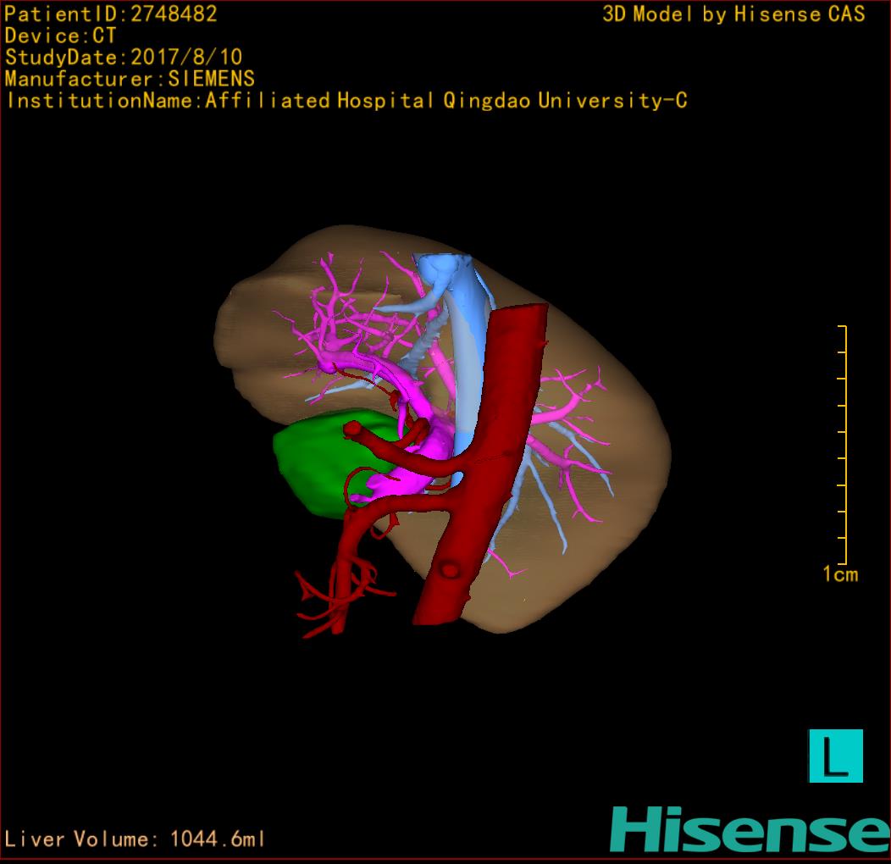
Task: Click the 3D Model by Hisense CAS text
Action: click(x=733, y=14)
